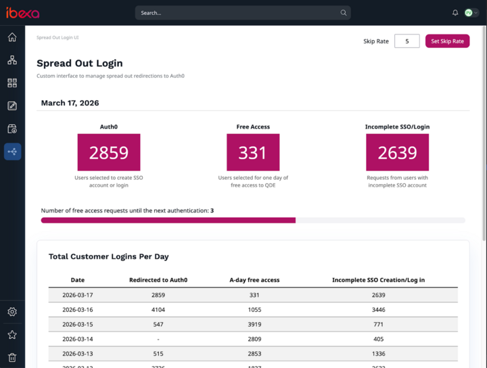
Task: Open the user avatar dropdown menu
Action: (x=471, y=13)
